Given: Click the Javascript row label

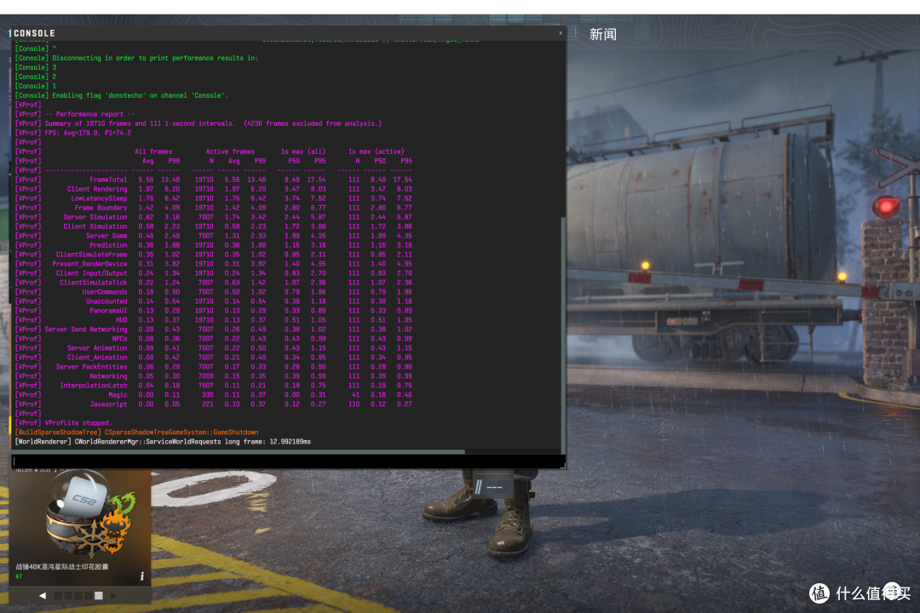Looking at the screenshot, I should tap(108, 405).
